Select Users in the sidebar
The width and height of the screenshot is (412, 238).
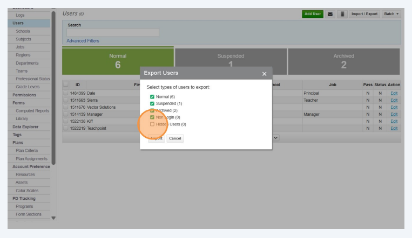click(x=18, y=23)
